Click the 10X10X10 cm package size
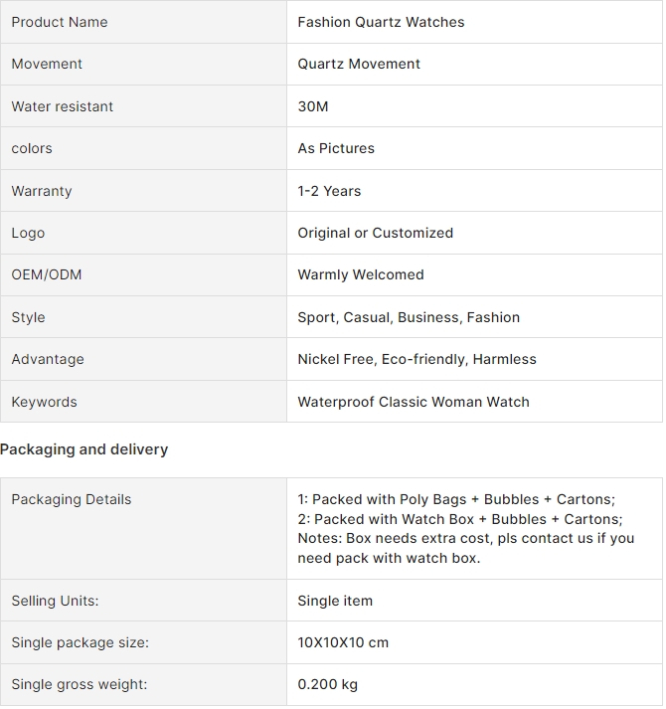 coord(344,643)
